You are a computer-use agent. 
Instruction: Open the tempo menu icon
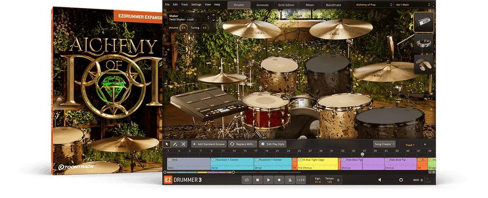coord(338,180)
